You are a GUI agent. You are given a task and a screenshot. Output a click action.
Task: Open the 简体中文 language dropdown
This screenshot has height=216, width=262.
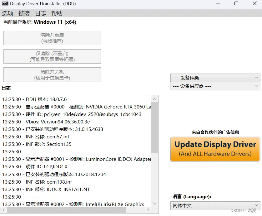[216, 206]
